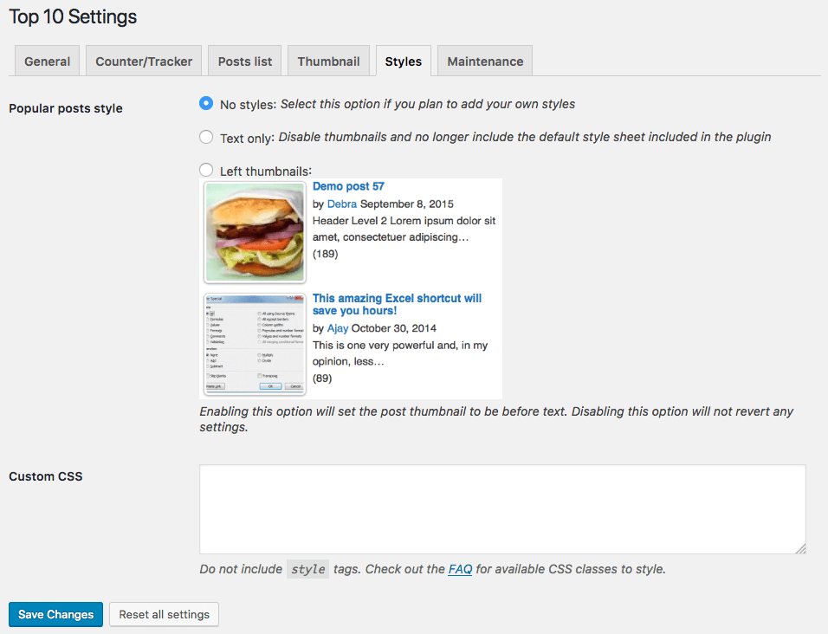Switch to the Counter/Tracker tab
This screenshot has width=828, height=634.
tap(144, 61)
